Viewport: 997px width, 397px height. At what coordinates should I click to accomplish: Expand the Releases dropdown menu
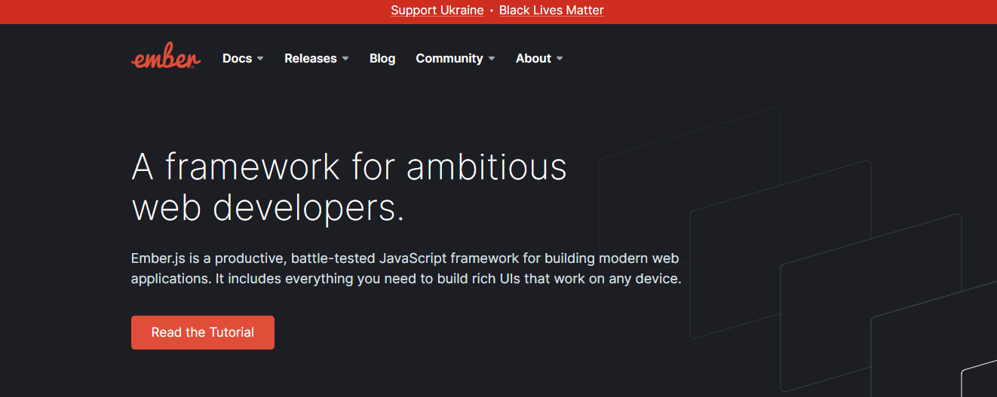(x=316, y=58)
